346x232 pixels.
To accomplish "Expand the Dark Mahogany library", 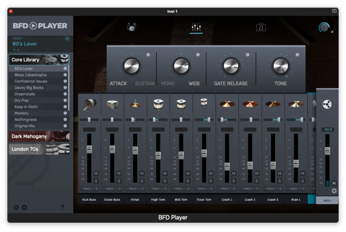I will 39,136.
